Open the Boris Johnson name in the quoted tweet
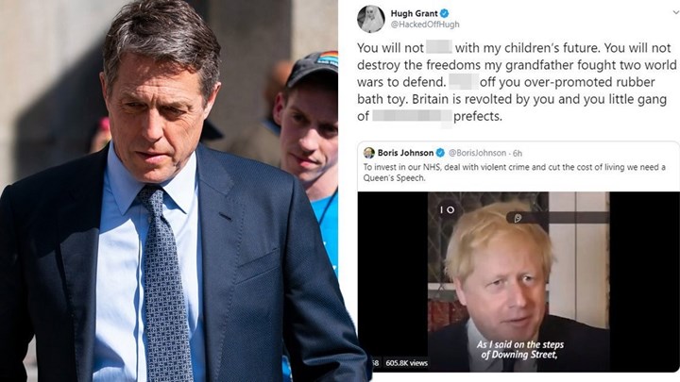This screenshot has width=680, height=382. click(405, 153)
